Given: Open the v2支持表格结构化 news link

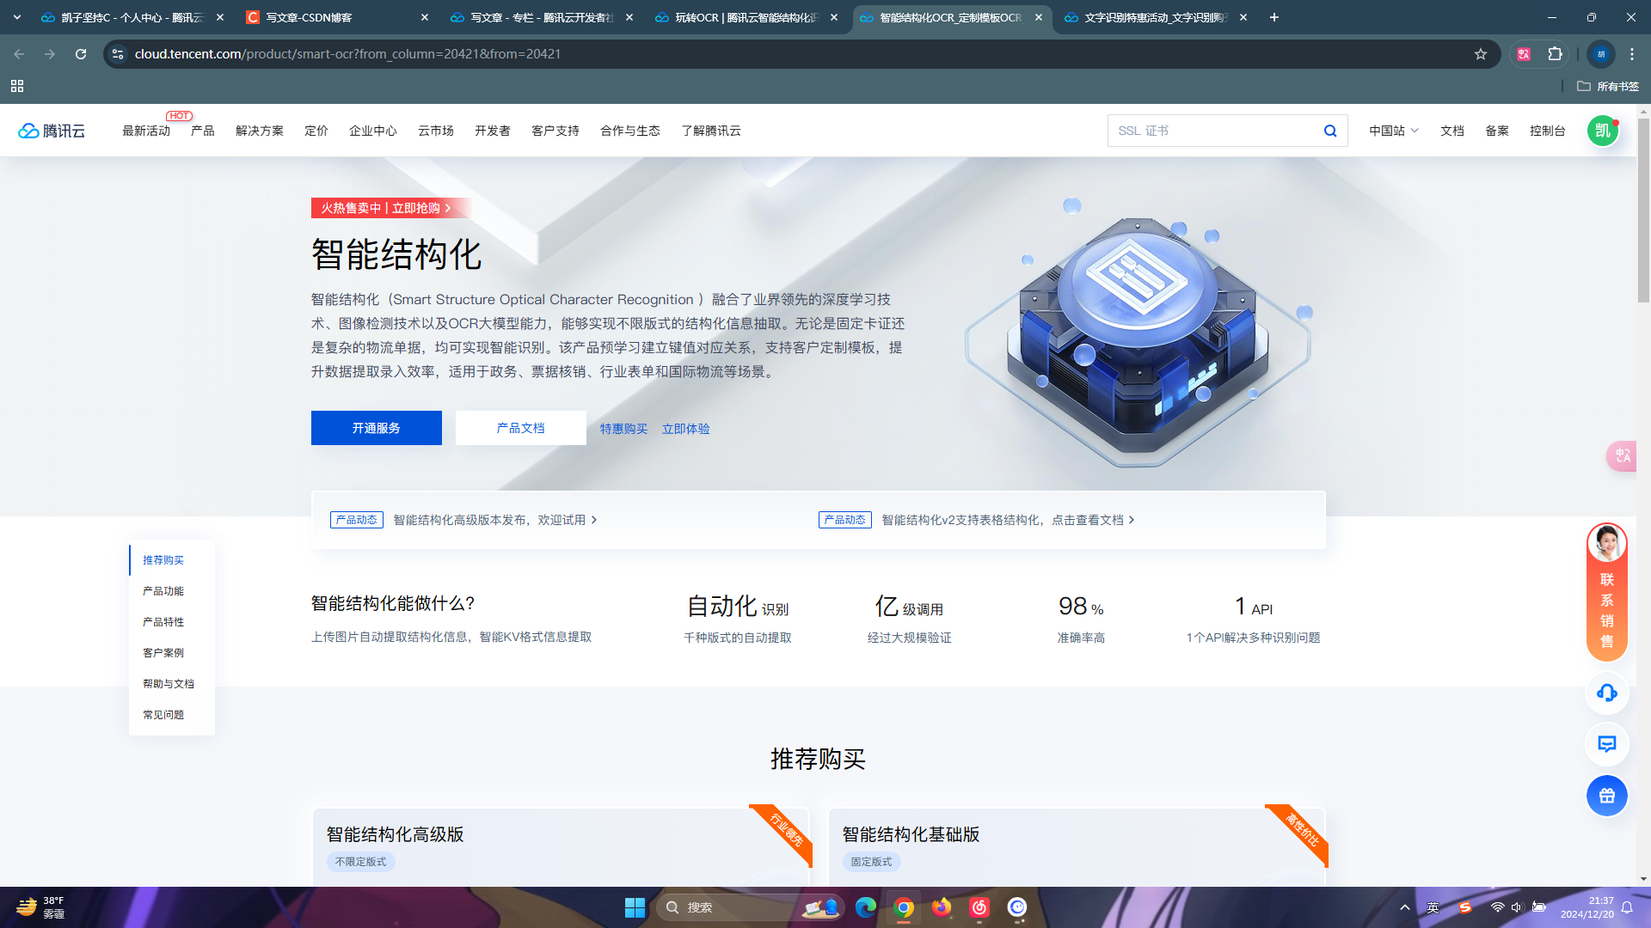Looking at the screenshot, I should (x=1008, y=520).
